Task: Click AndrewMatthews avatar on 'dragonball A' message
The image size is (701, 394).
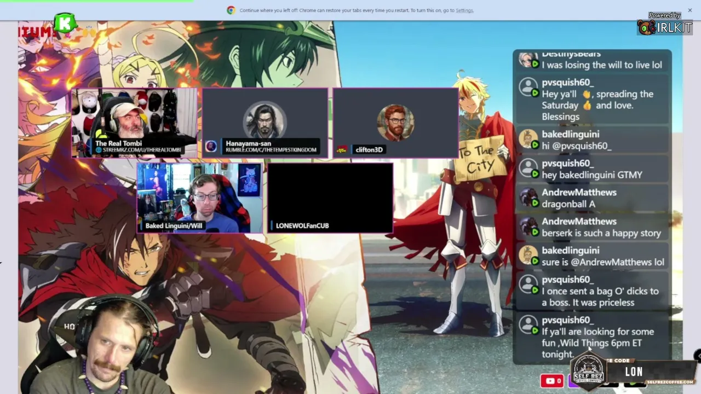Action: tap(528, 197)
